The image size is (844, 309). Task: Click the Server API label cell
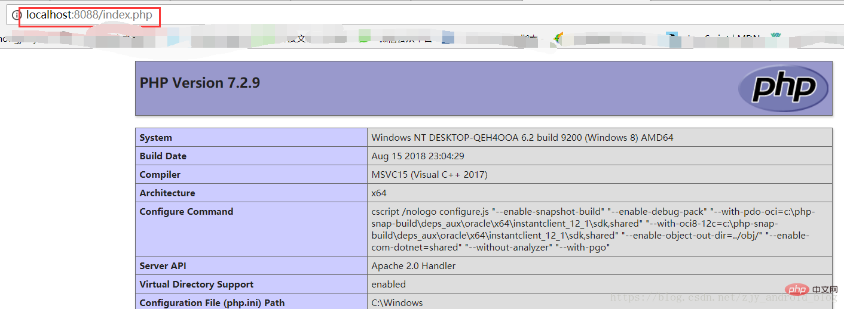point(252,266)
